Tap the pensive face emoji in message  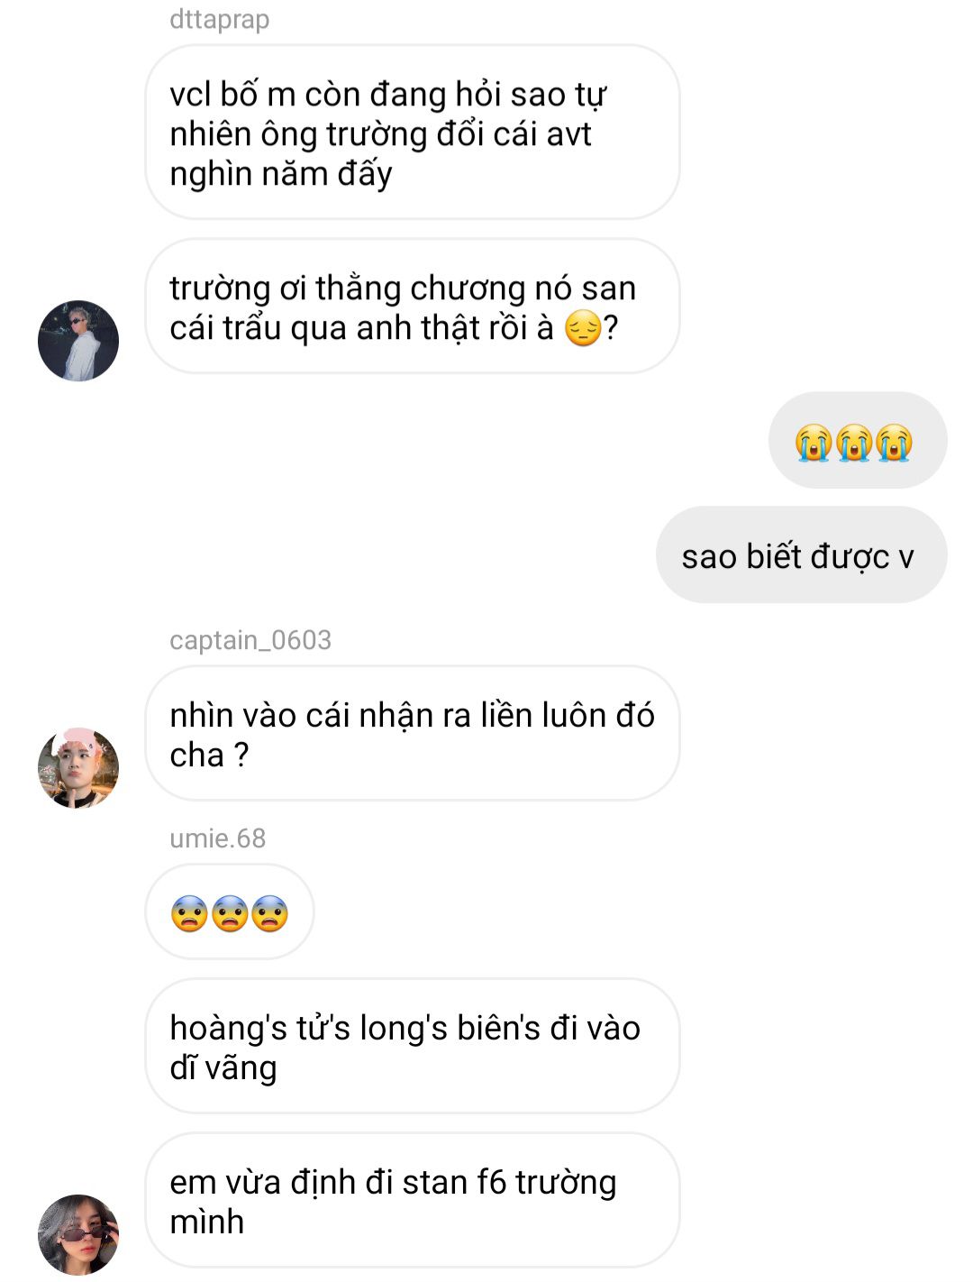583,328
